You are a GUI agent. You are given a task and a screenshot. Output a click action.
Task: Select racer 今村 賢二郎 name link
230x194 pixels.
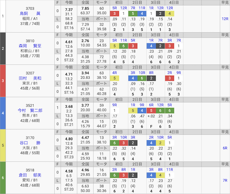(x=30, y=110)
